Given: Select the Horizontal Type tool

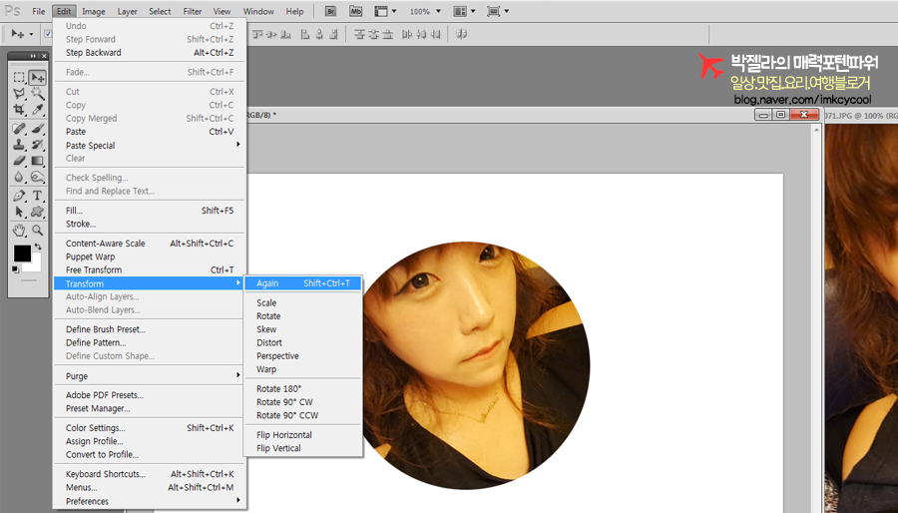Looking at the screenshot, I should pyautogui.click(x=38, y=196).
